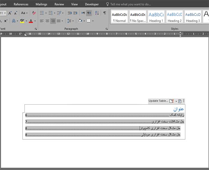Screen dimensions: 209x170
Task: Open the Layout tab
Action: tap(3, 4)
